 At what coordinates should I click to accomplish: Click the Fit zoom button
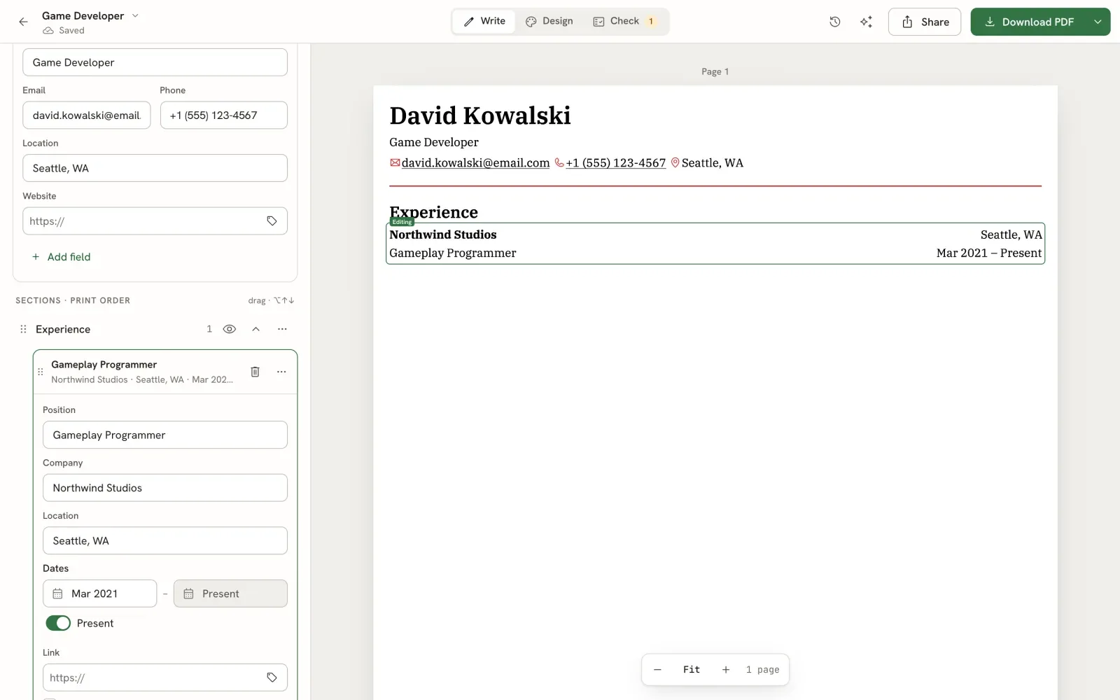point(692,670)
